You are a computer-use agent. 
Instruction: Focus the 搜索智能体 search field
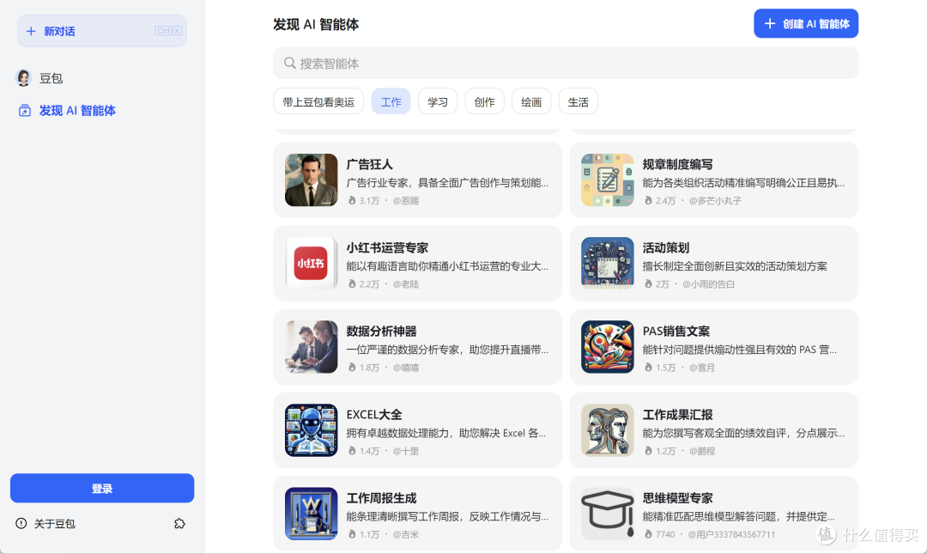click(x=566, y=63)
